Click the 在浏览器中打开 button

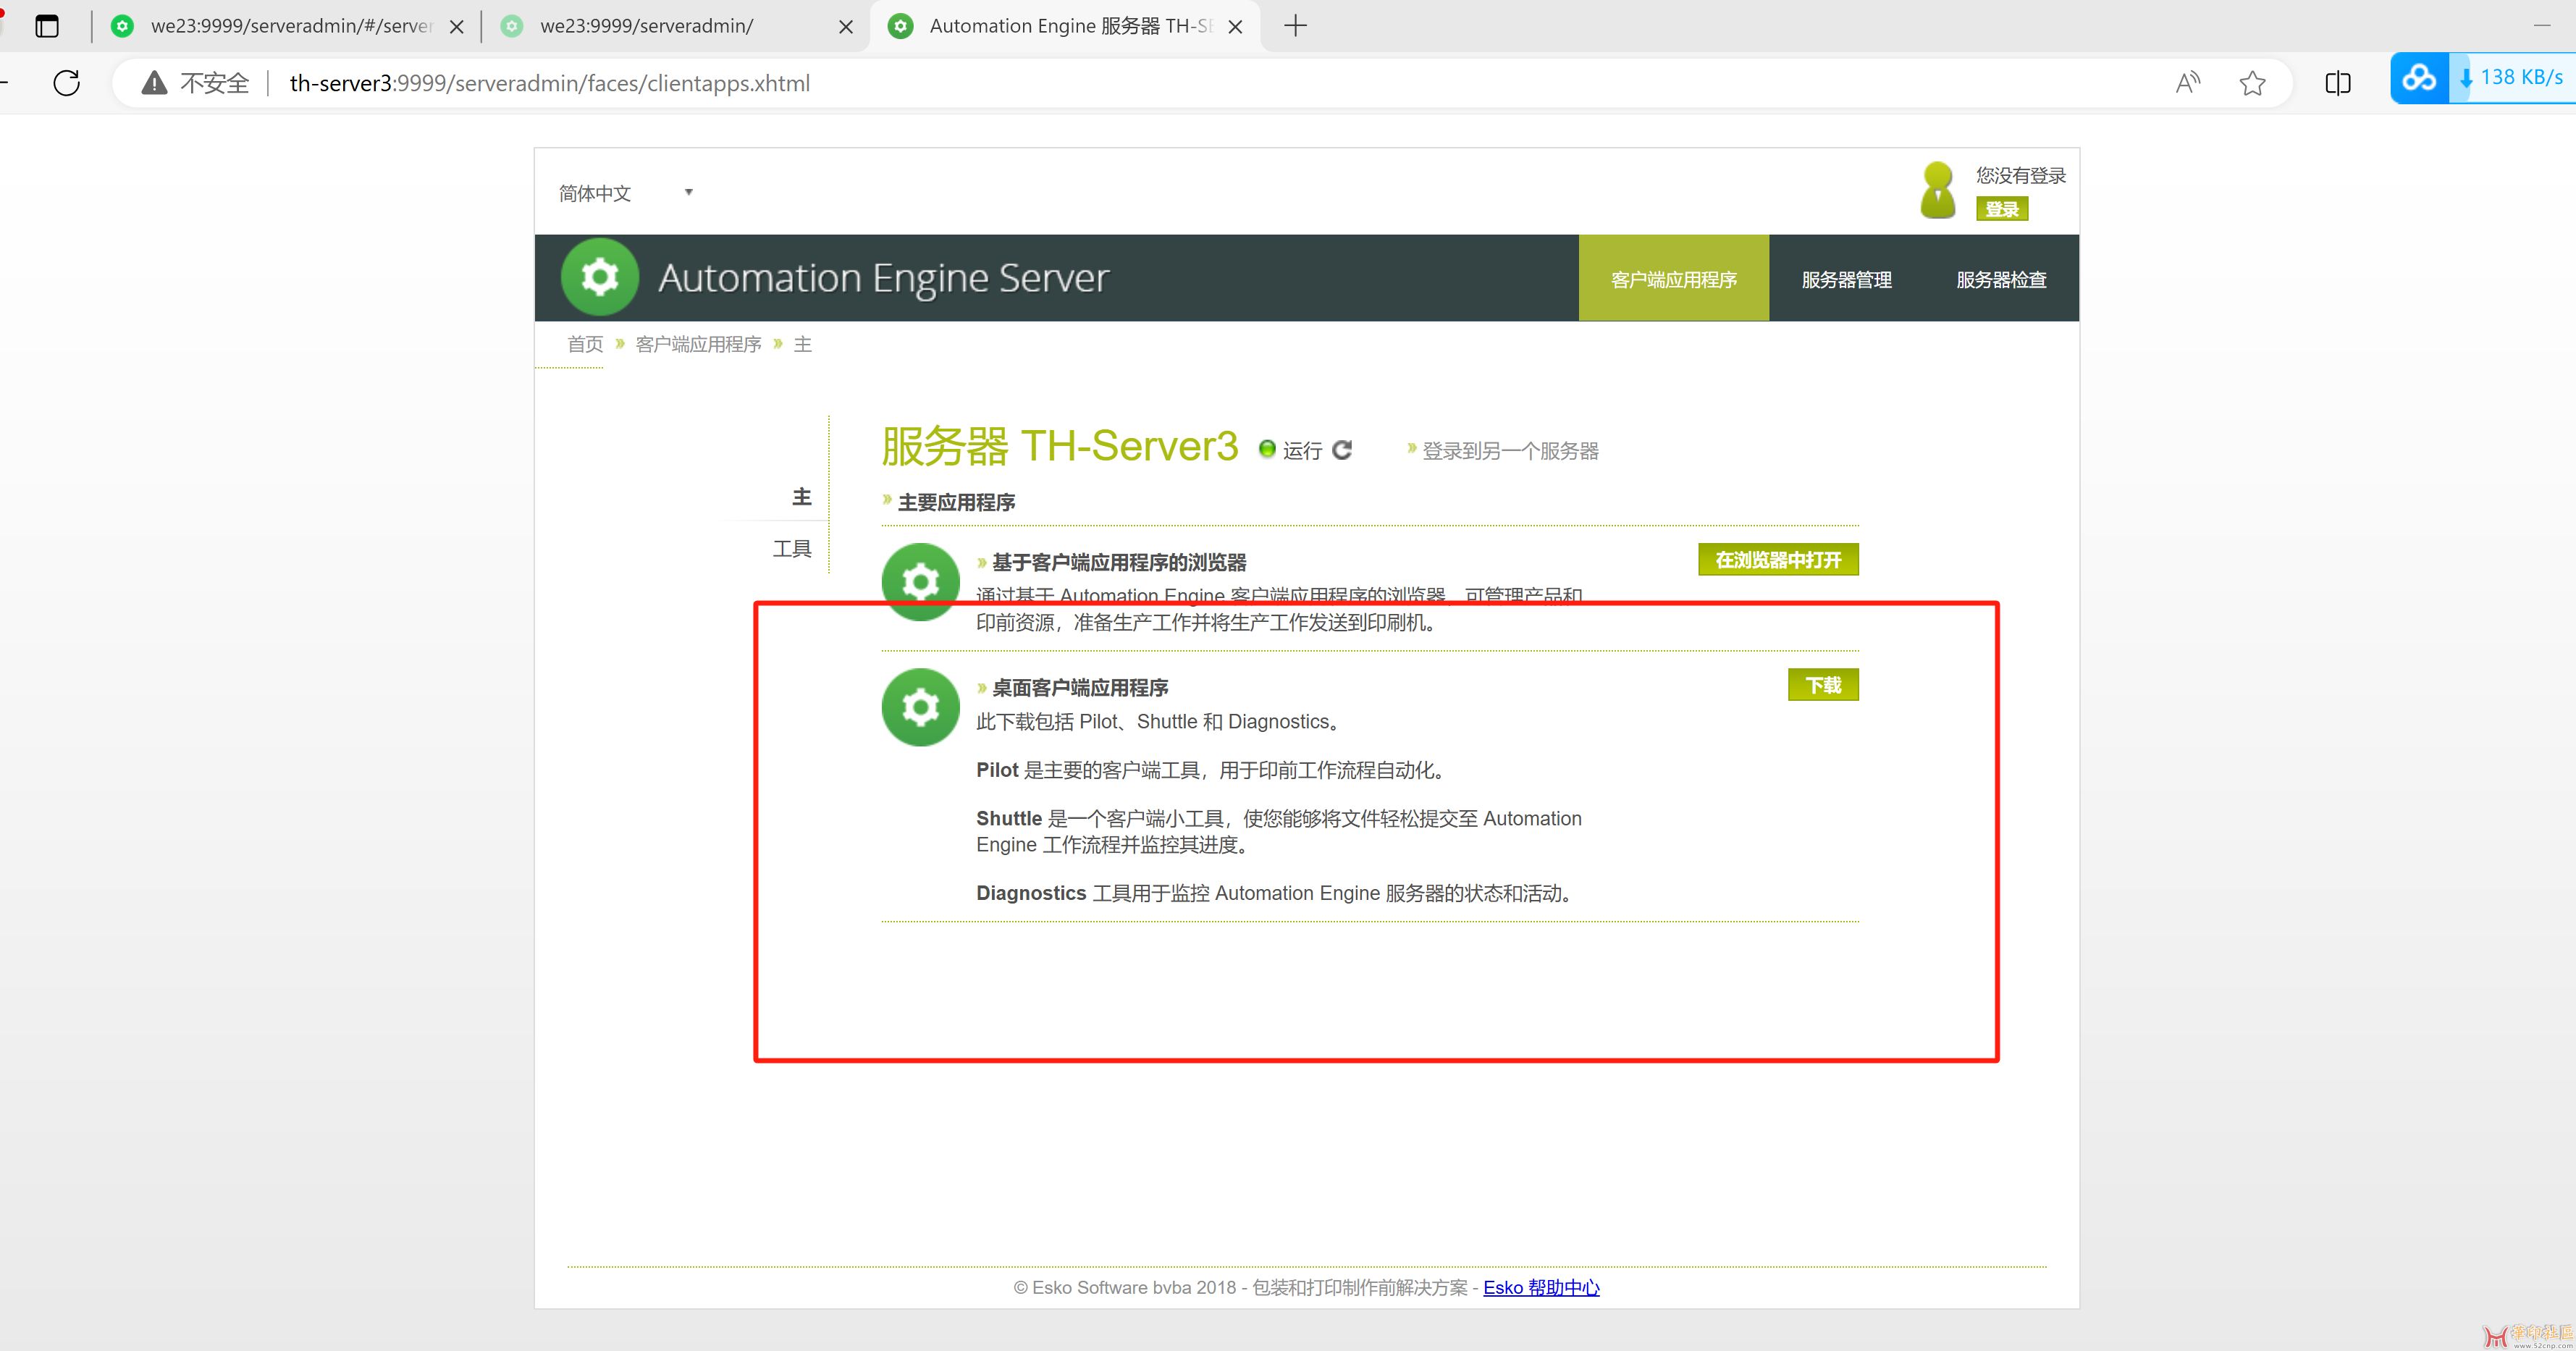point(1778,560)
